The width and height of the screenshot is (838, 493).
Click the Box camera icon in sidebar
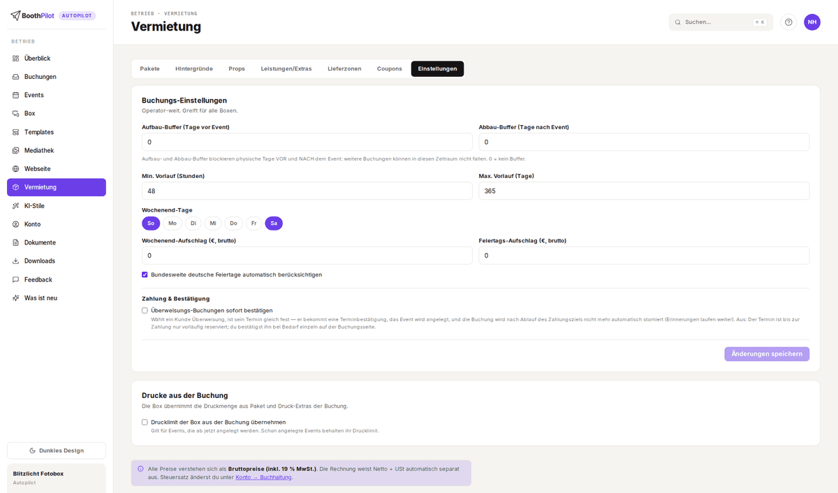click(16, 113)
